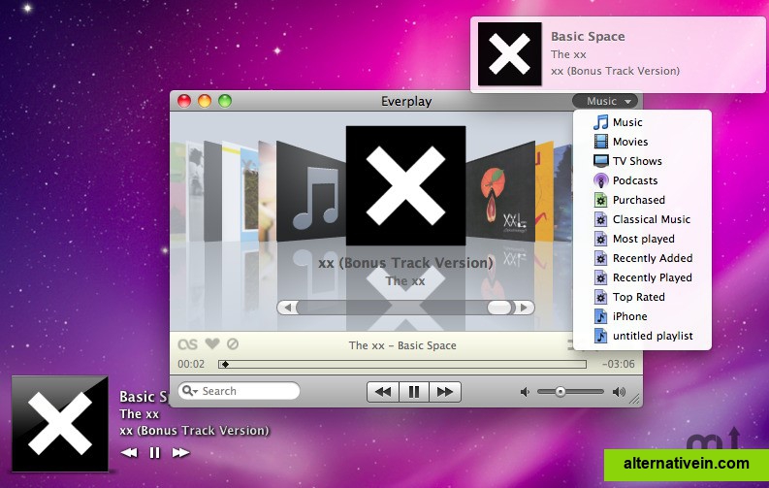
Task: Click the cover flow scrollbar thumb
Action: pyautogui.click(x=499, y=308)
